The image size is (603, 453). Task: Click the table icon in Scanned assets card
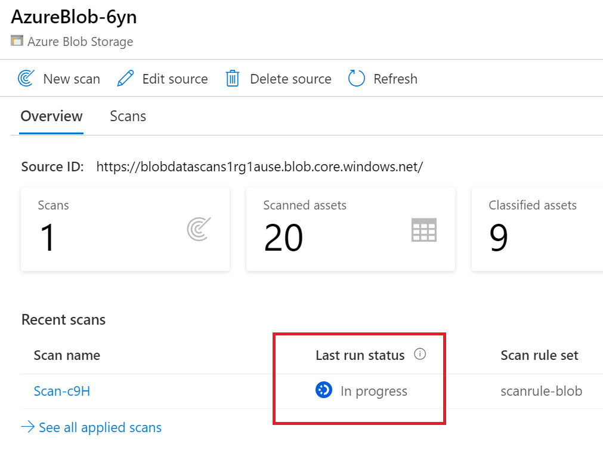tap(423, 230)
